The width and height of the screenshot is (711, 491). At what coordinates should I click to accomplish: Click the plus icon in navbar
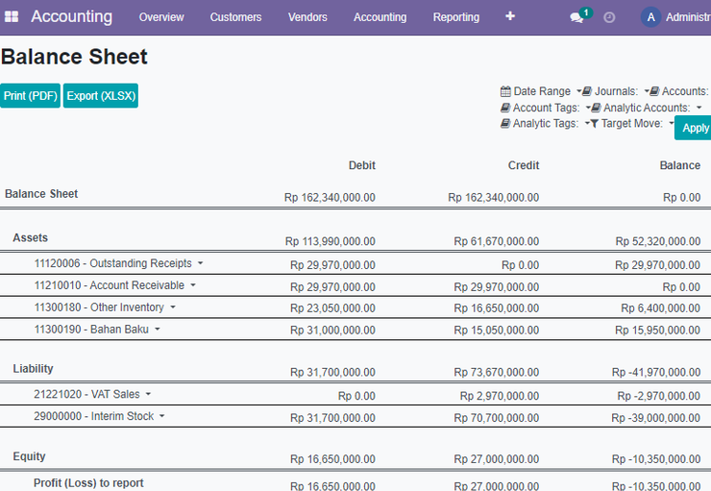pos(510,16)
